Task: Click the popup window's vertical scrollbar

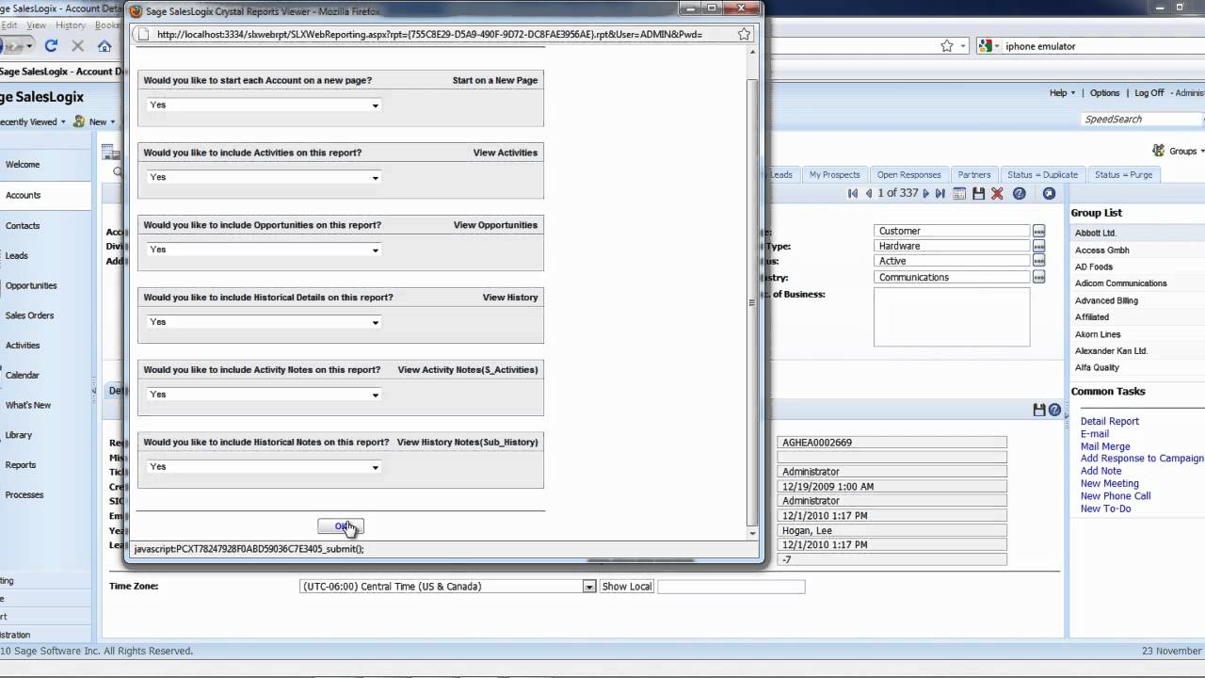Action: tap(751, 302)
